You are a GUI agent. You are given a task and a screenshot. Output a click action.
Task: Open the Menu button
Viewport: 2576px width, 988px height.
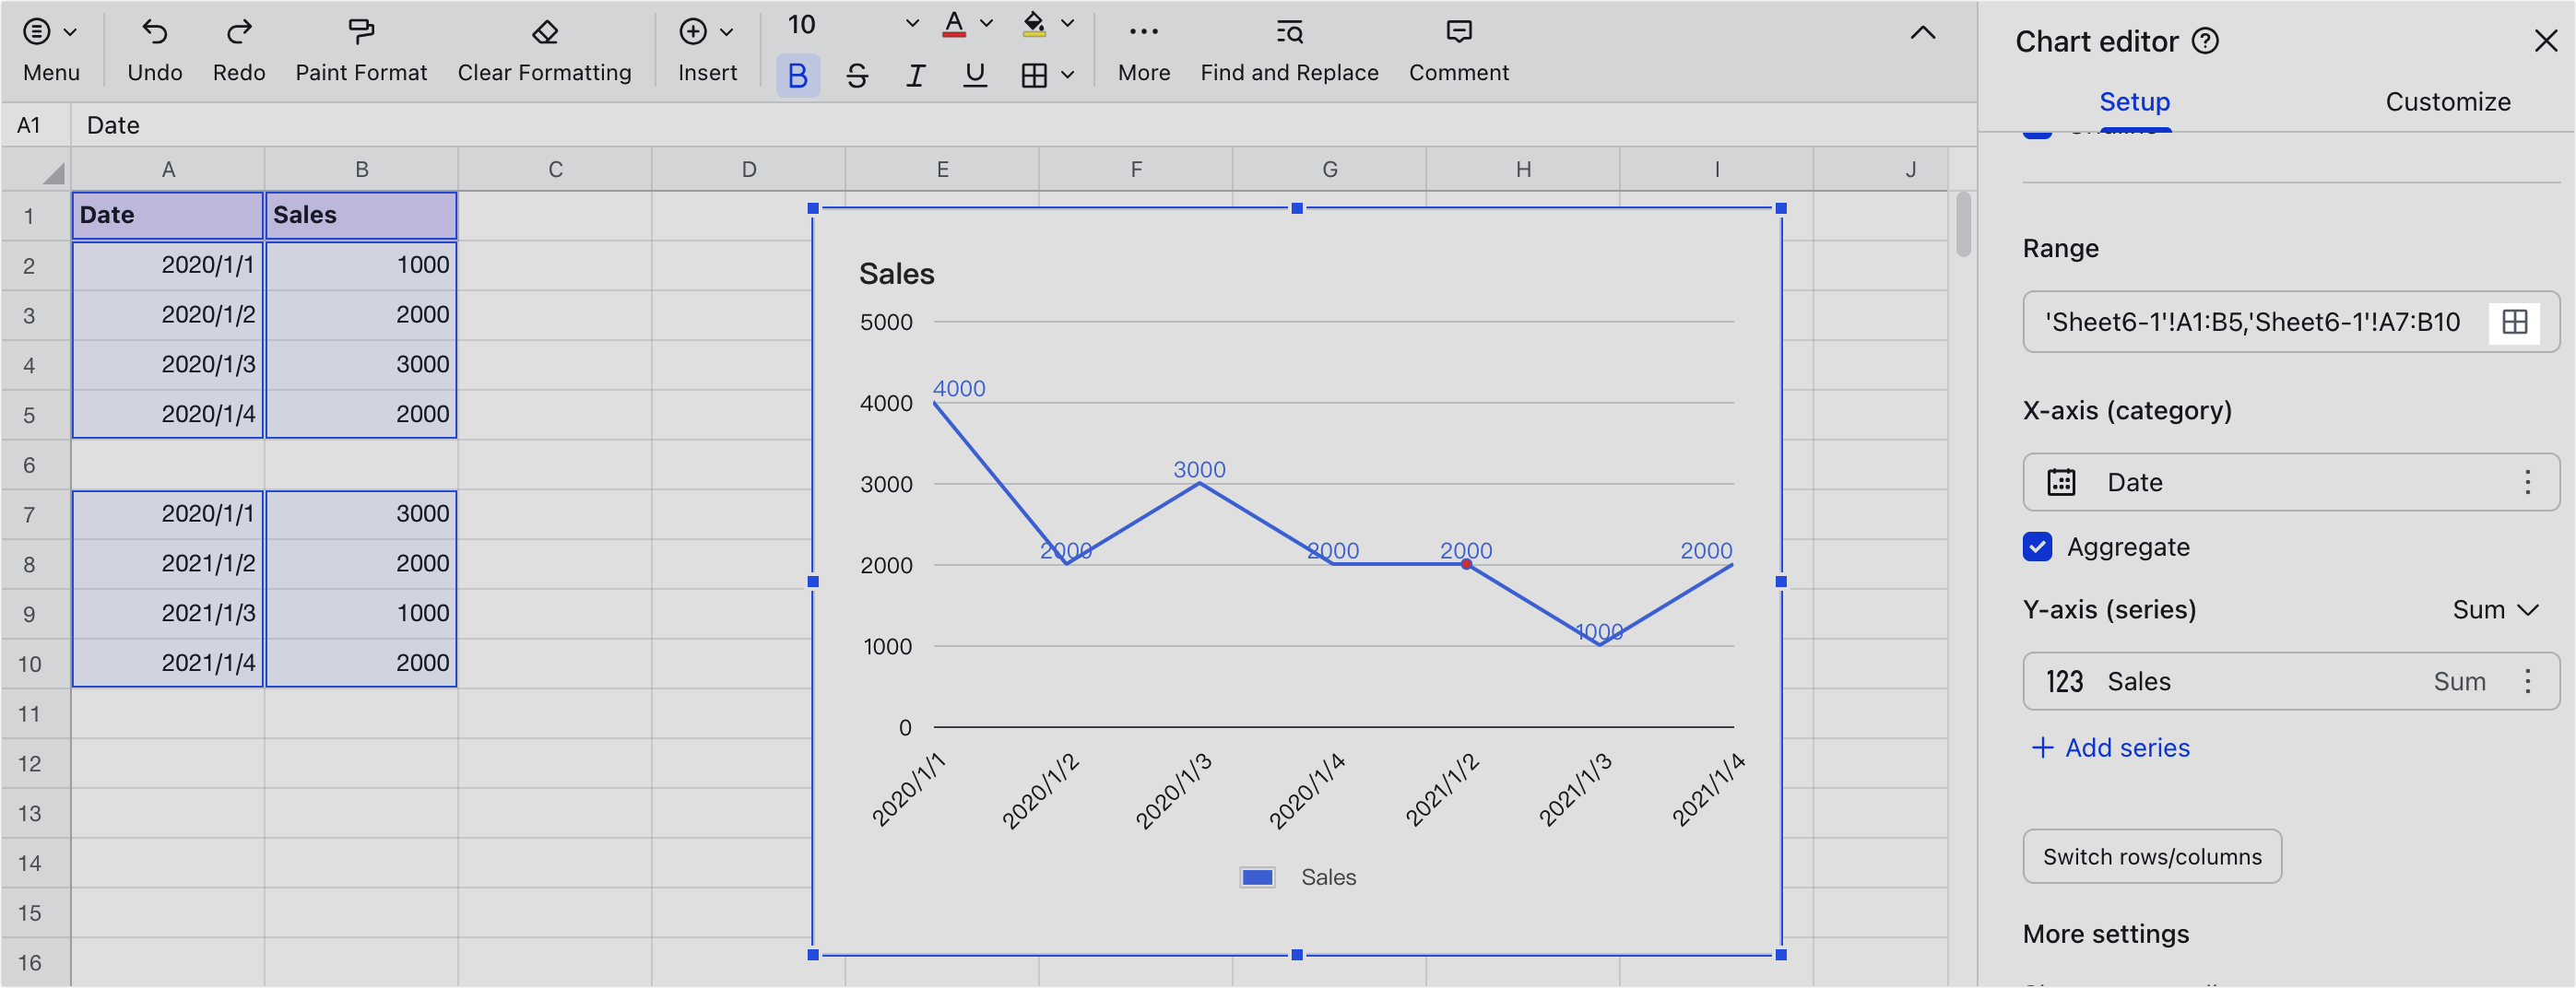[50, 45]
